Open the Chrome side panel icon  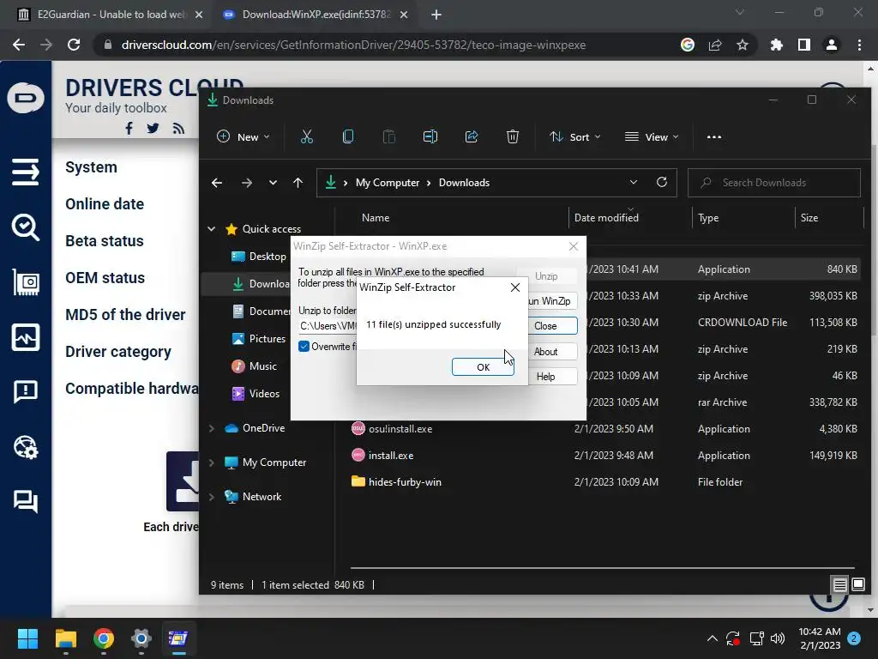point(803,45)
